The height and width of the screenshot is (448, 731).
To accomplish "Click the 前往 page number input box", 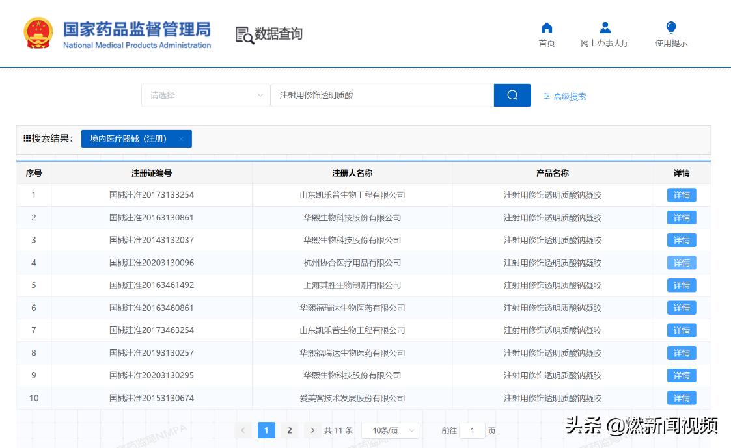I will (x=472, y=430).
